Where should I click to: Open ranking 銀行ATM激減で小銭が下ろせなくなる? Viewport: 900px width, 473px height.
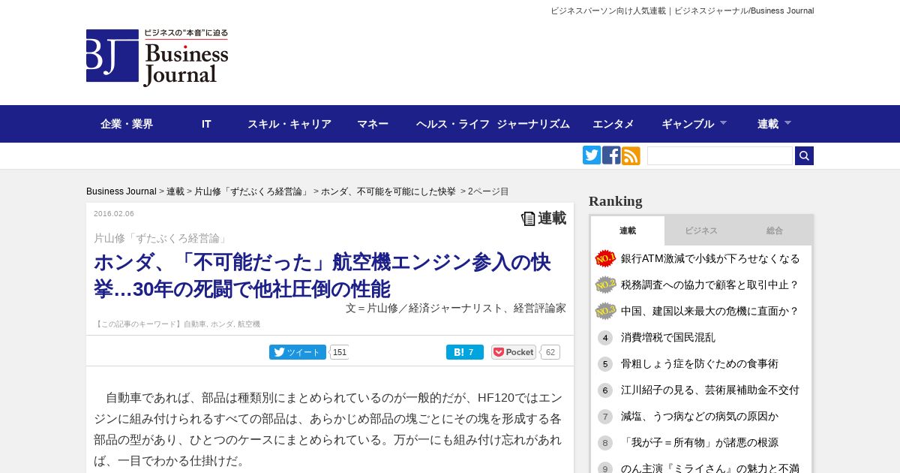[710, 258]
